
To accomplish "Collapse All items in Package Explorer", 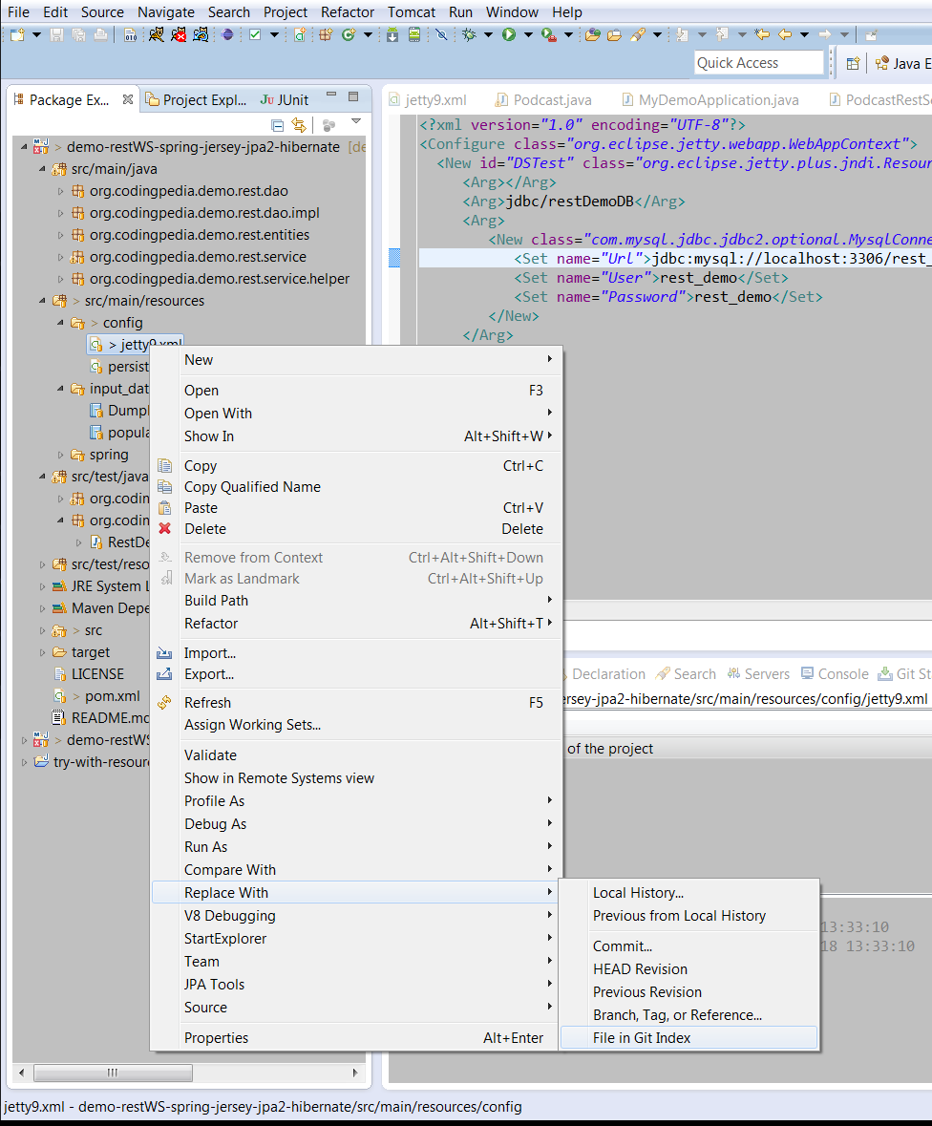I will click(277, 125).
